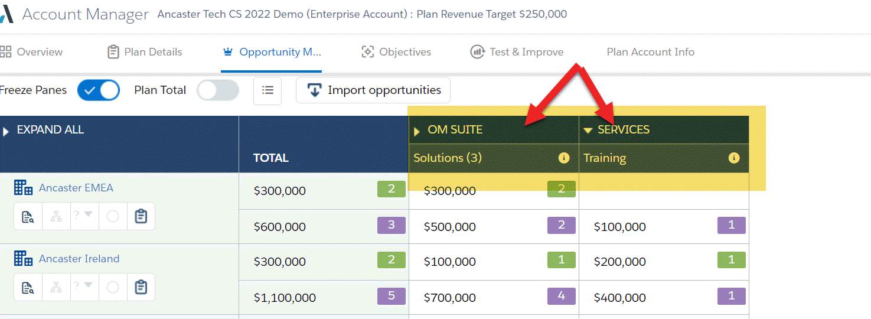The width and height of the screenshot is (871, 319).
Task: Click purple badge 3 beside $600,000 total
Action: coord(392,225)
